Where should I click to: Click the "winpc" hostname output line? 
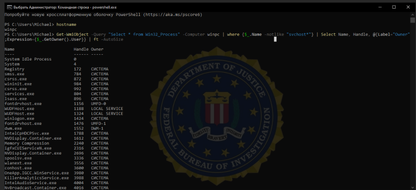point(11,29)
